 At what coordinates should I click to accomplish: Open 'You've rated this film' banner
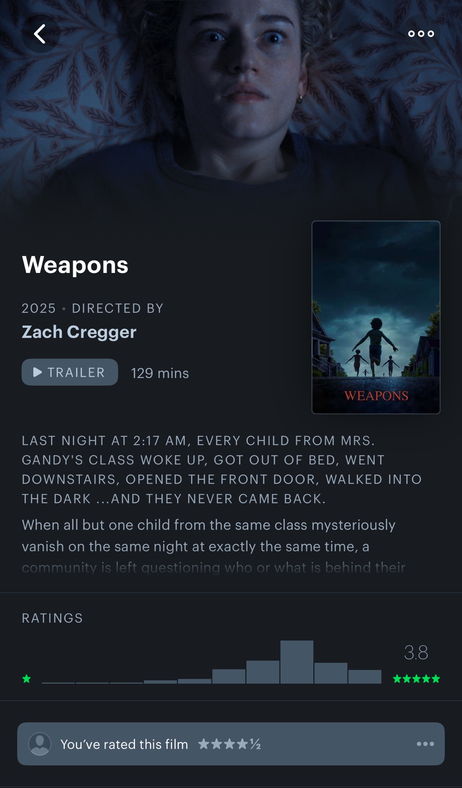(231, 744)
